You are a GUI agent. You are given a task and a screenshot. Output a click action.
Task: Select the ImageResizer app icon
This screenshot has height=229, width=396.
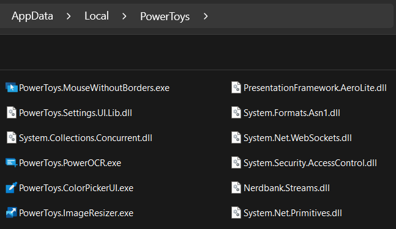[12, 213]
